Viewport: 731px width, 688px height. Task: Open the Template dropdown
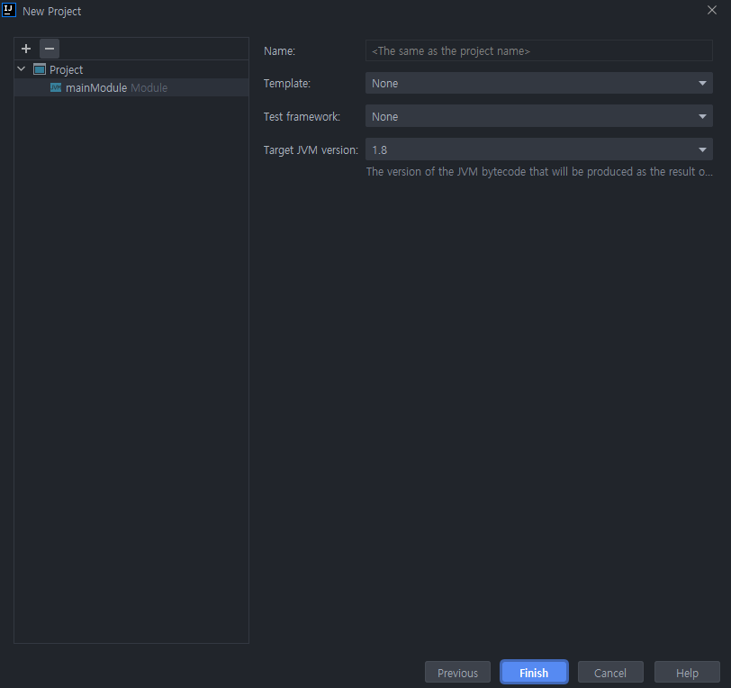(x=539, y=83)
